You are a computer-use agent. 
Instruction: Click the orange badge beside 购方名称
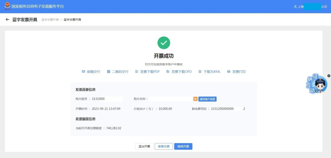click(x=195, y=99)
